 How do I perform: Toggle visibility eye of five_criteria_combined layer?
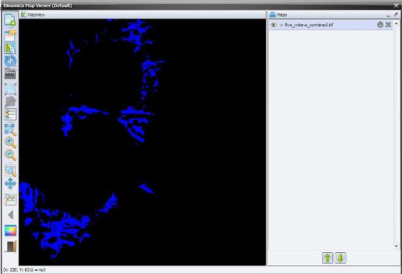tap(274, 25)
